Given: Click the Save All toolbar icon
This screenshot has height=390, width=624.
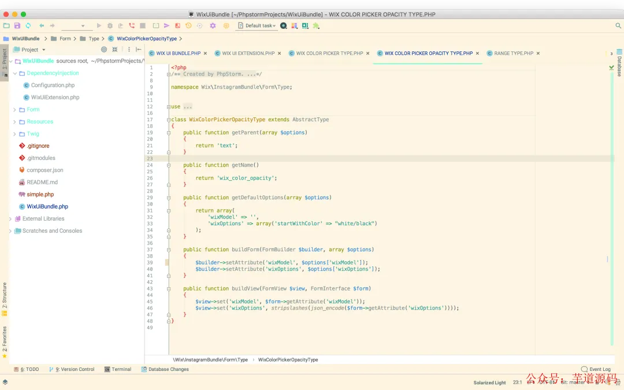Looking at the screenshot, I should 17,26.
